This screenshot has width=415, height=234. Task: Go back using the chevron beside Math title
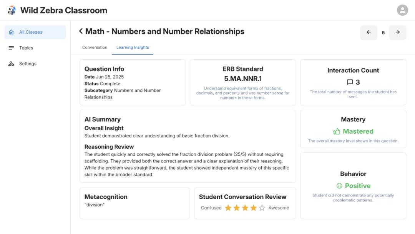[x=81, y=31]
